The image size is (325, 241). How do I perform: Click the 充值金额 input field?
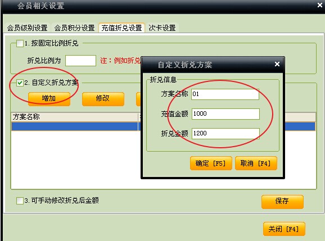coord(225,114)
